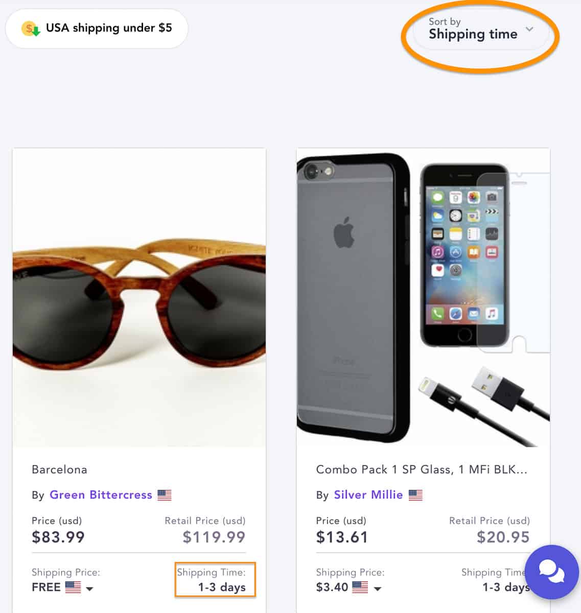Image resolution: width=581 pixels, height=613 pixels.
Task: Open Green Bittercress supplier page
Action: pos(100,494)
